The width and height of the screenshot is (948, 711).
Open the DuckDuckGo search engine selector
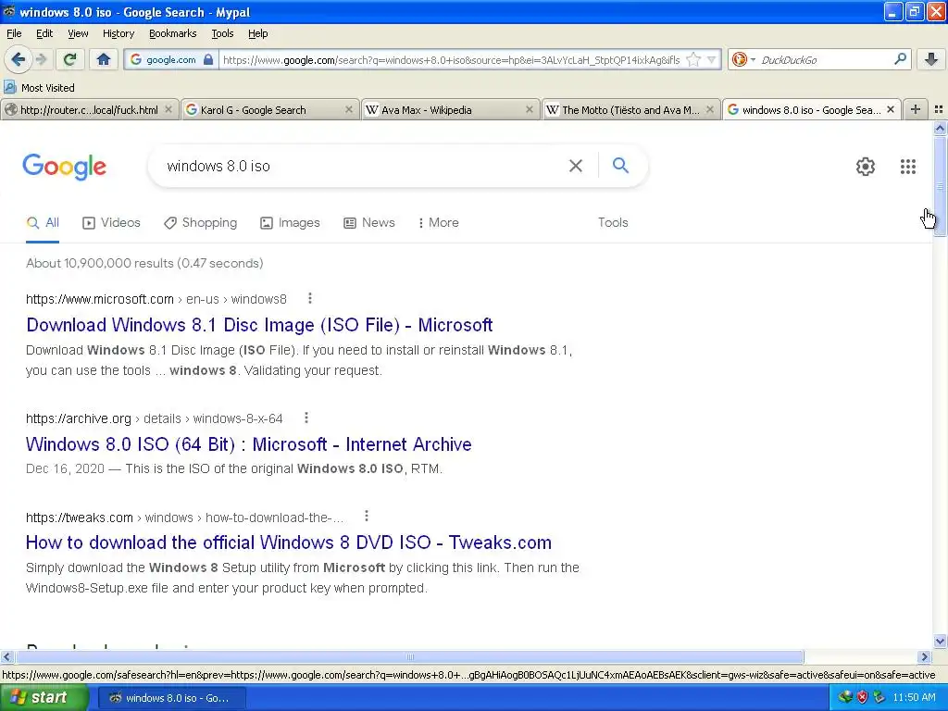pos(743,59)
